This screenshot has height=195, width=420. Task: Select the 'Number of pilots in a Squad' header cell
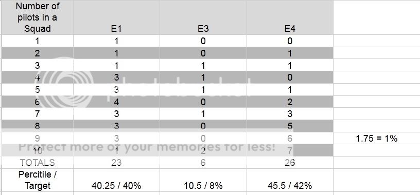[x=37, y=17]
